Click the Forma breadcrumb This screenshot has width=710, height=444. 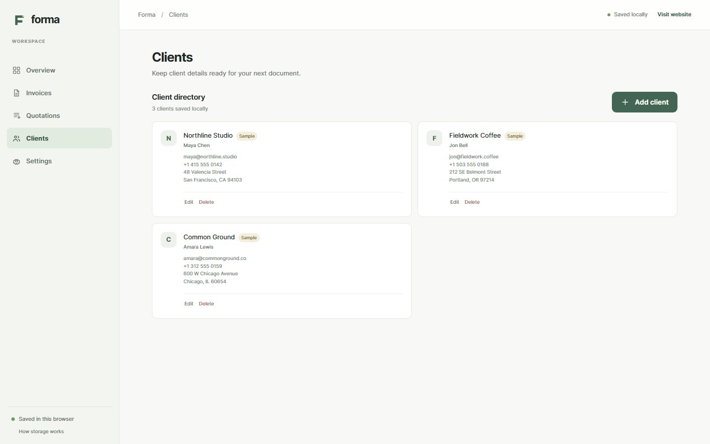147,15
